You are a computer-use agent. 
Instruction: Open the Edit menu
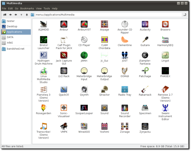pos(11,9)
